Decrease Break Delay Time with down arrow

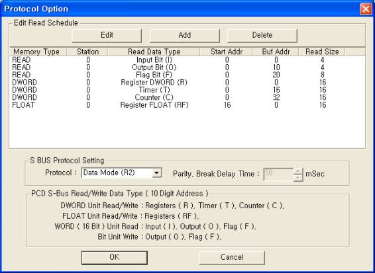298,178
